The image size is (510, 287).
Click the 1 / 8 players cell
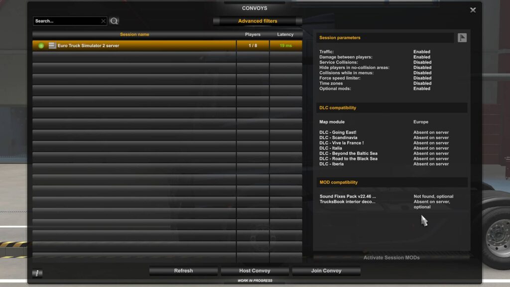coord(253,45)
